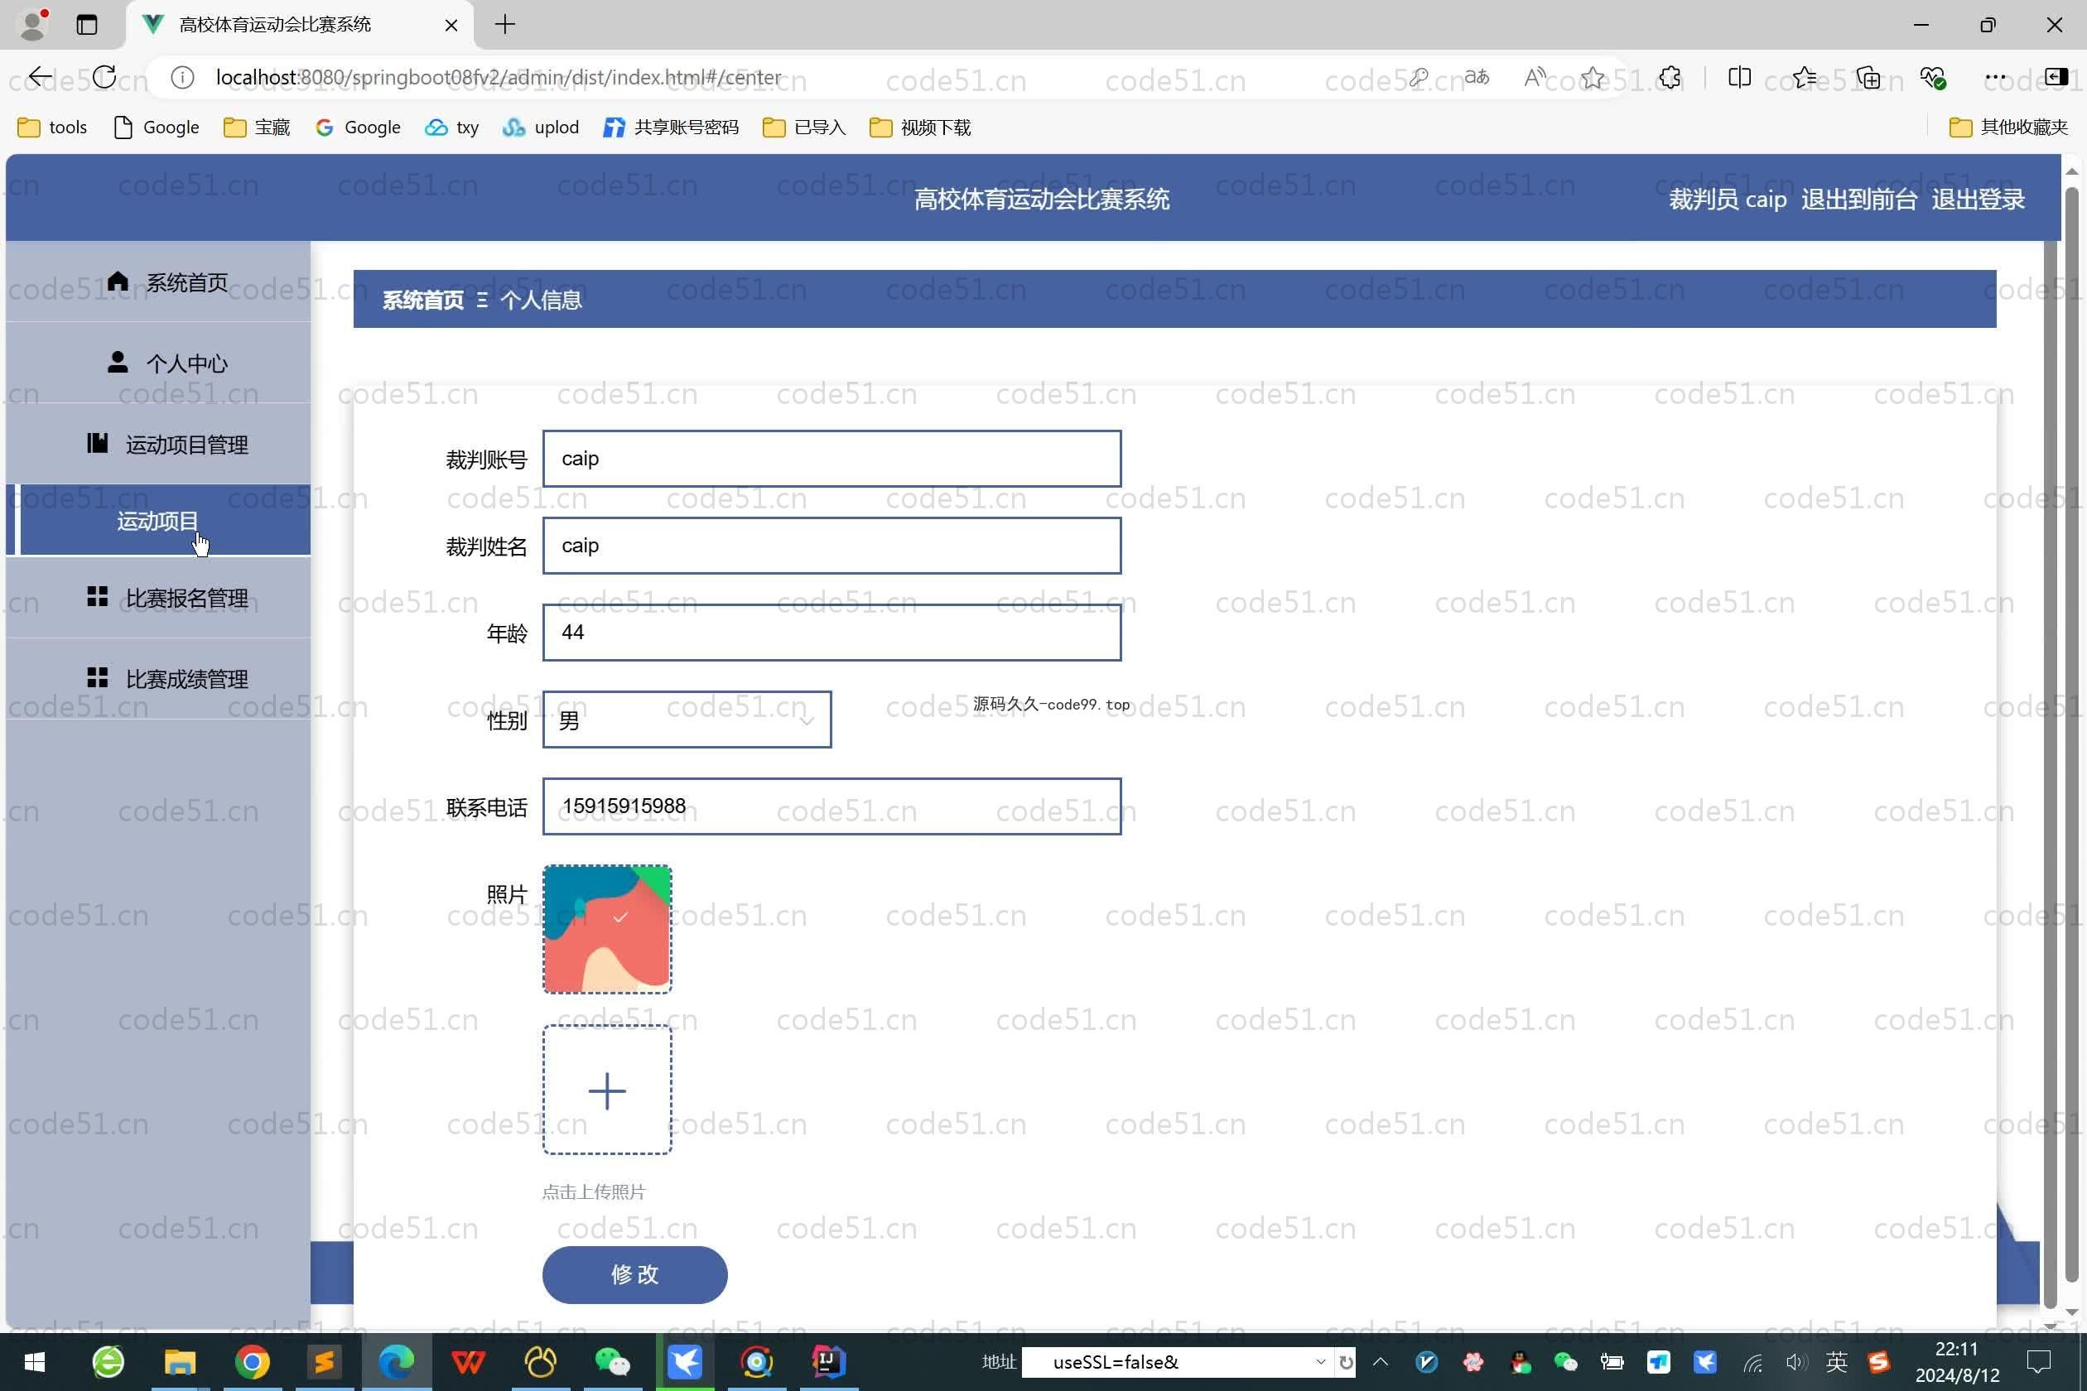Open tools bookmark folder
This screenshot has width=2087, height=1391.
[52, 128]
